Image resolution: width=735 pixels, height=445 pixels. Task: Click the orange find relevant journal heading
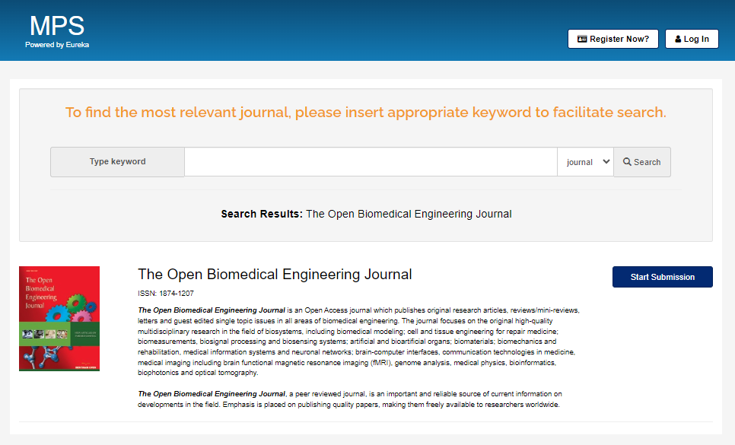365,113
